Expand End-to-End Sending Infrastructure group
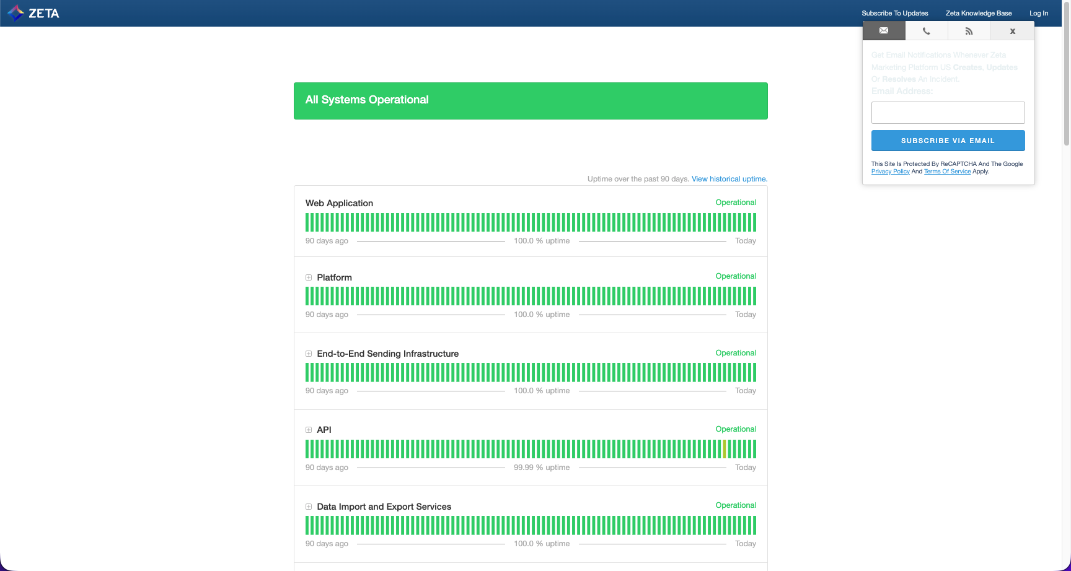This screenshot has width=1071, height=571. coord(309,354)
